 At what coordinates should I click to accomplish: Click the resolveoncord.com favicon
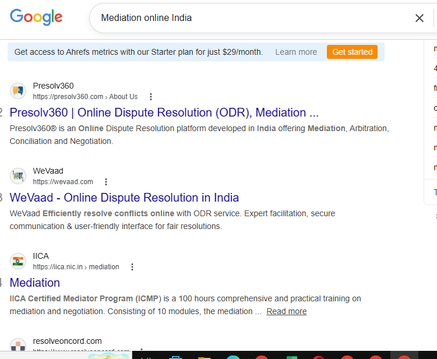(x=18, y=345)
